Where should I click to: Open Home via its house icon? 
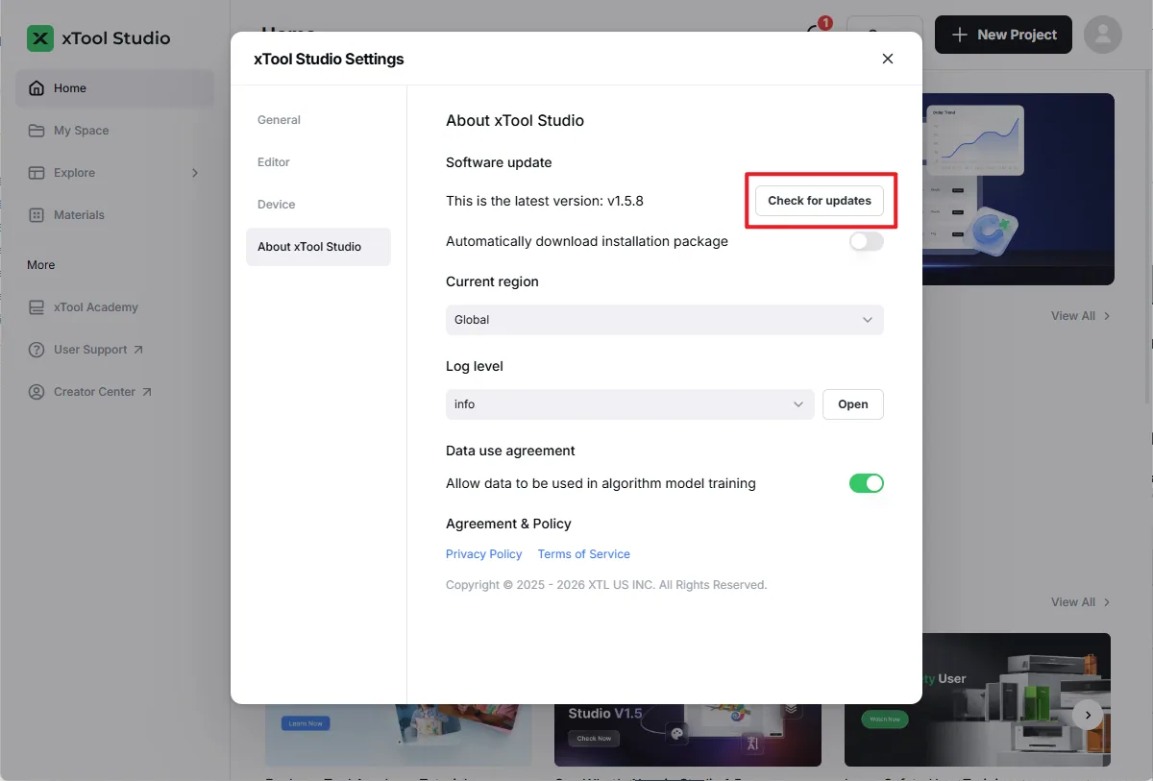tap(37, 88)
